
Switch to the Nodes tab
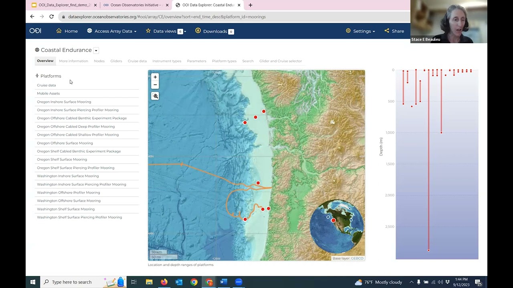99,61
